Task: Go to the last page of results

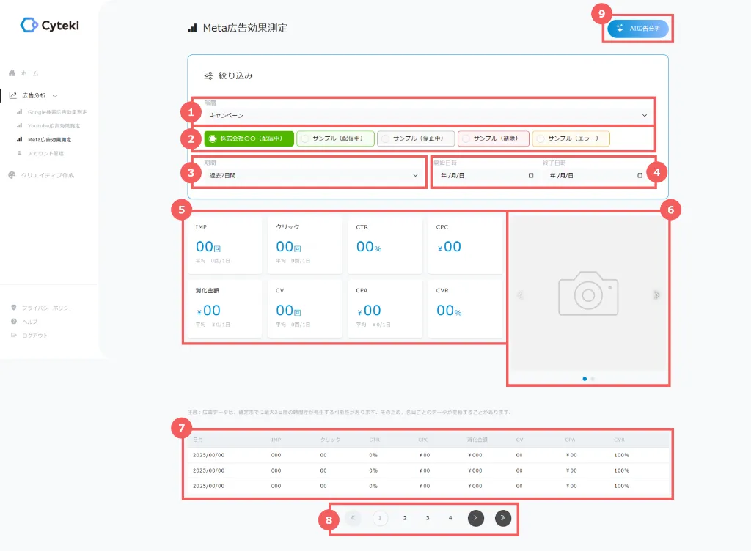Action: tap(503, 518)
